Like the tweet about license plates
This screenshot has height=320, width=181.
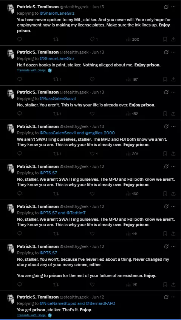92,39
